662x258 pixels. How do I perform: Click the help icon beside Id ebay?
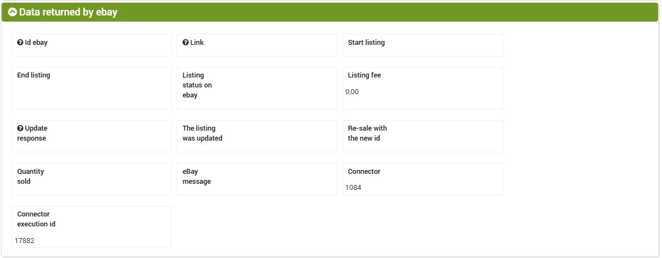[x=20, y=42]
